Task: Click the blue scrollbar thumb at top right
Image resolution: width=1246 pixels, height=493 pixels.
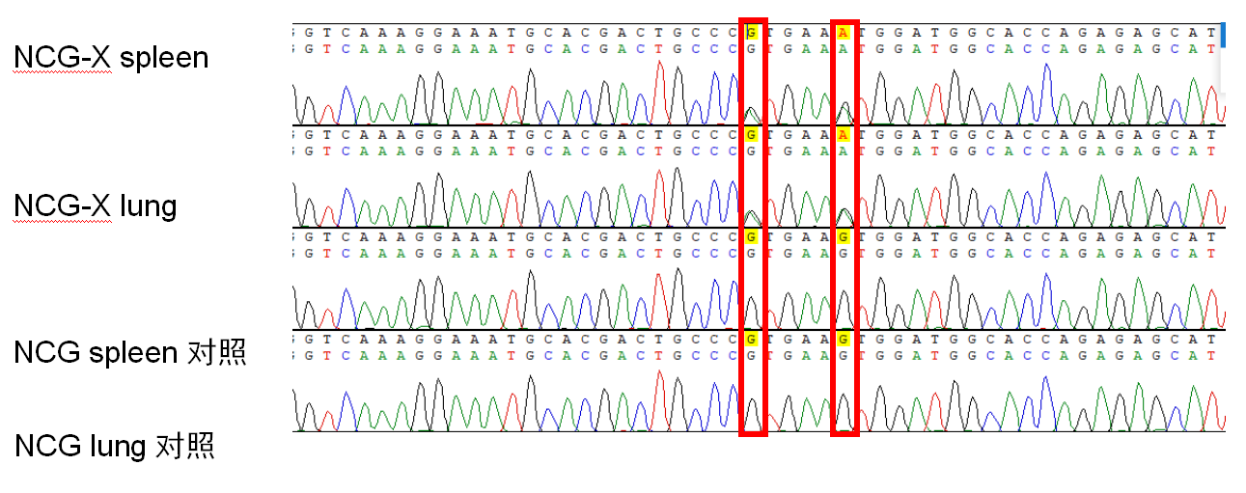Action: [1223, 34]
